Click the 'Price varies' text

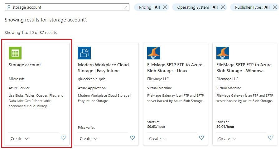pos(86,128)
